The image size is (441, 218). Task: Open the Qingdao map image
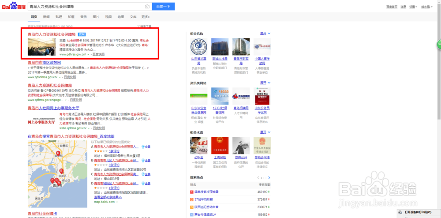tap(57, 174)
